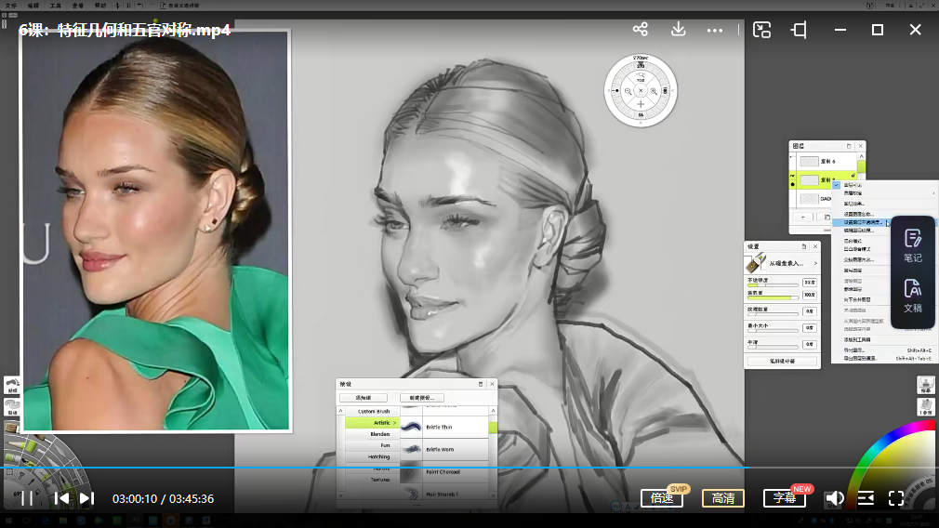Skip to the previous video
939x528 pixels.
(x=61, y=498)
